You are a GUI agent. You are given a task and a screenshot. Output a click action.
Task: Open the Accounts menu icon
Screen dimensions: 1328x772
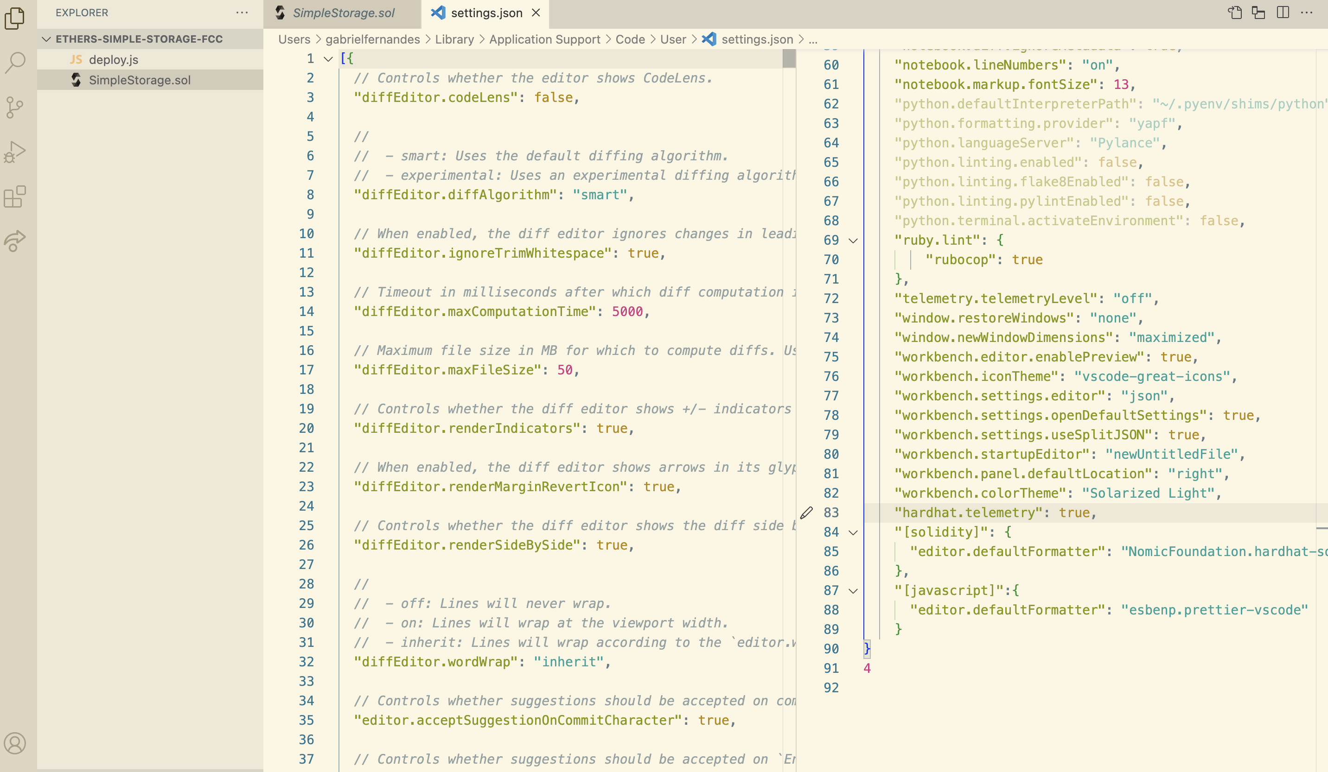click(x=15, y=743)
